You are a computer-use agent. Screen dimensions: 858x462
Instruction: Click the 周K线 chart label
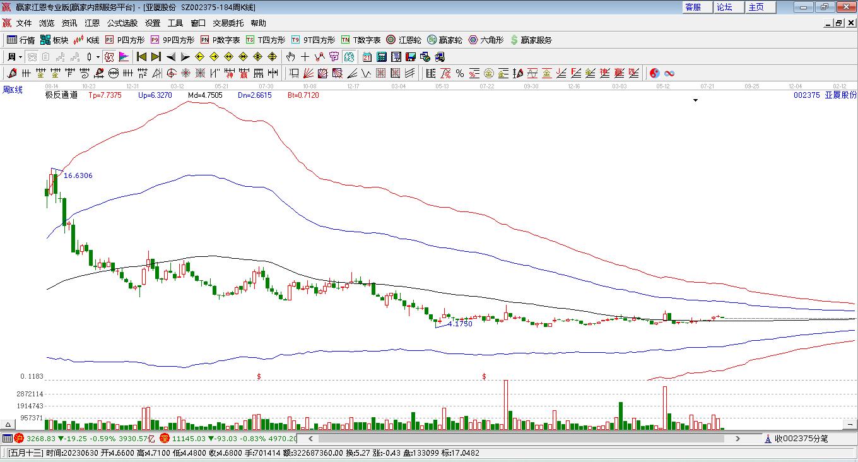tap(13, 90)
